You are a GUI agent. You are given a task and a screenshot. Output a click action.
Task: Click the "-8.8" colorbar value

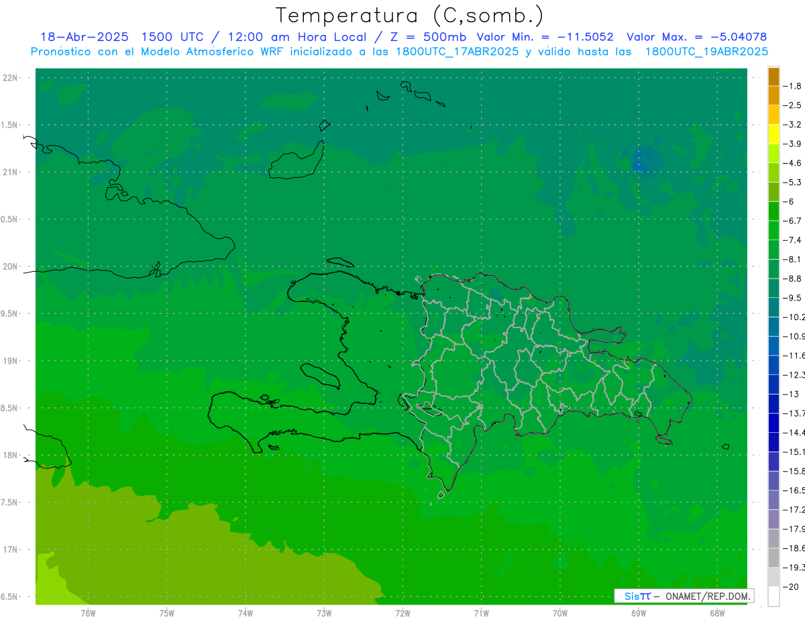click(x=792, y=278)
